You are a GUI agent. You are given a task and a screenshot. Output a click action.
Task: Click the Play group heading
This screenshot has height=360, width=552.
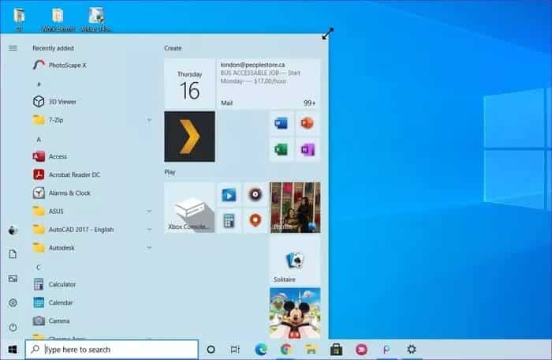pyautogui.click(x=170, y=172)
